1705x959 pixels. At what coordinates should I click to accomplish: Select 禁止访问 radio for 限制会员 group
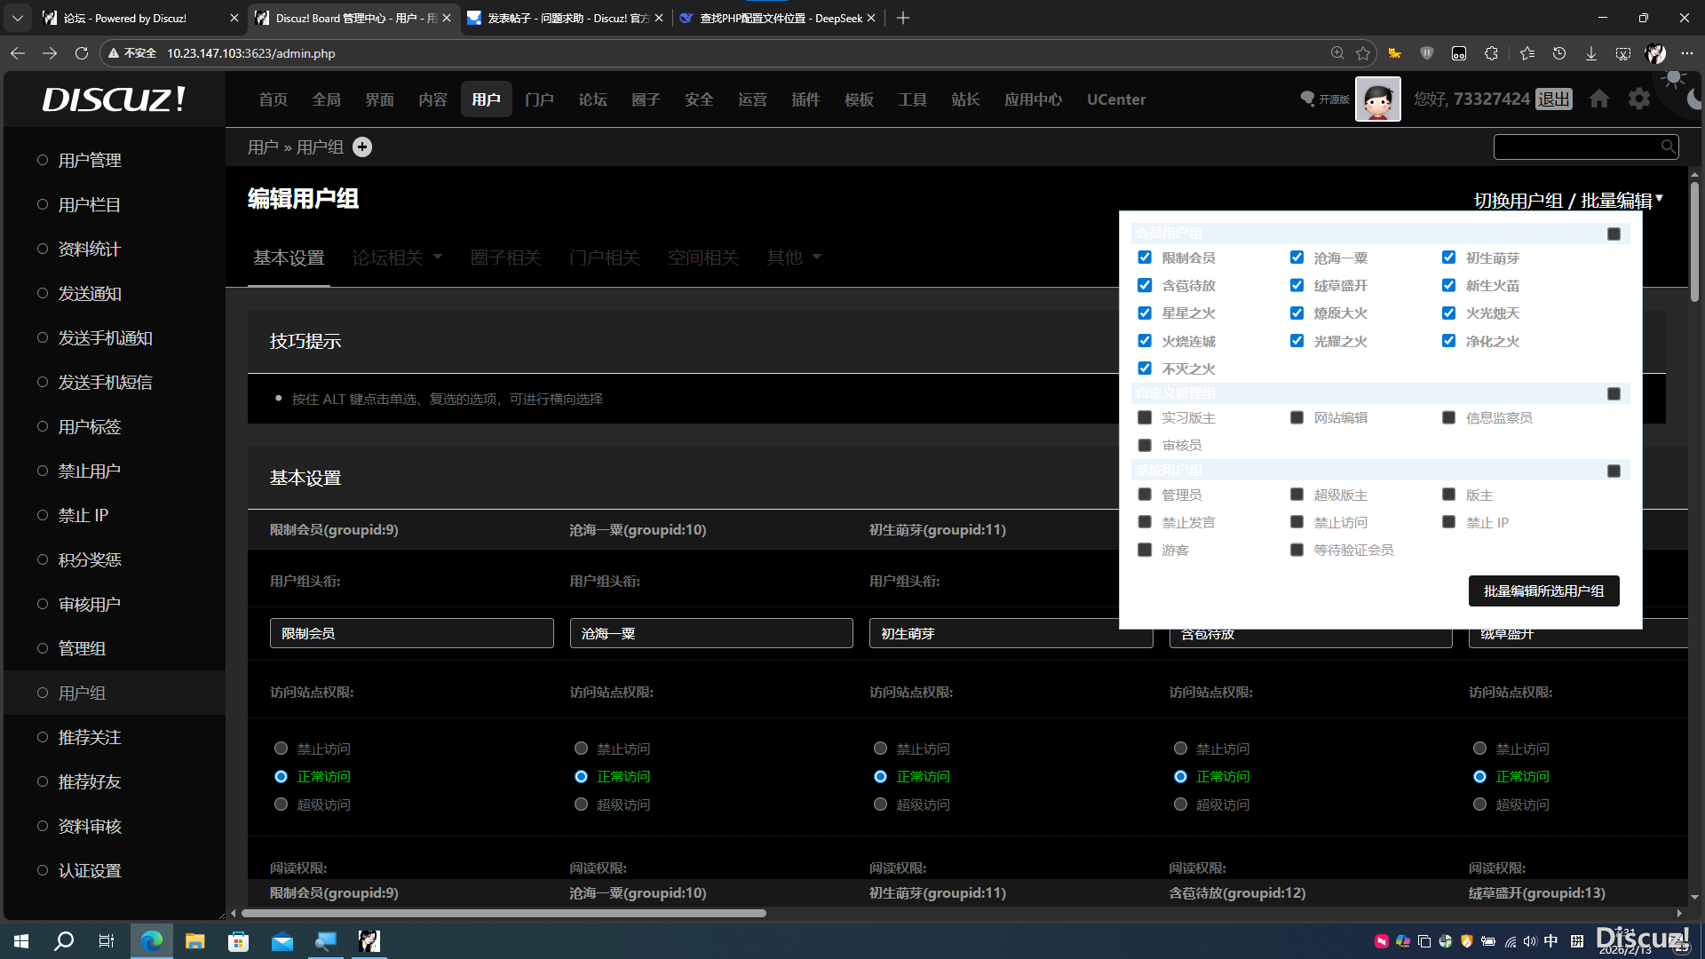click(282, 749)
